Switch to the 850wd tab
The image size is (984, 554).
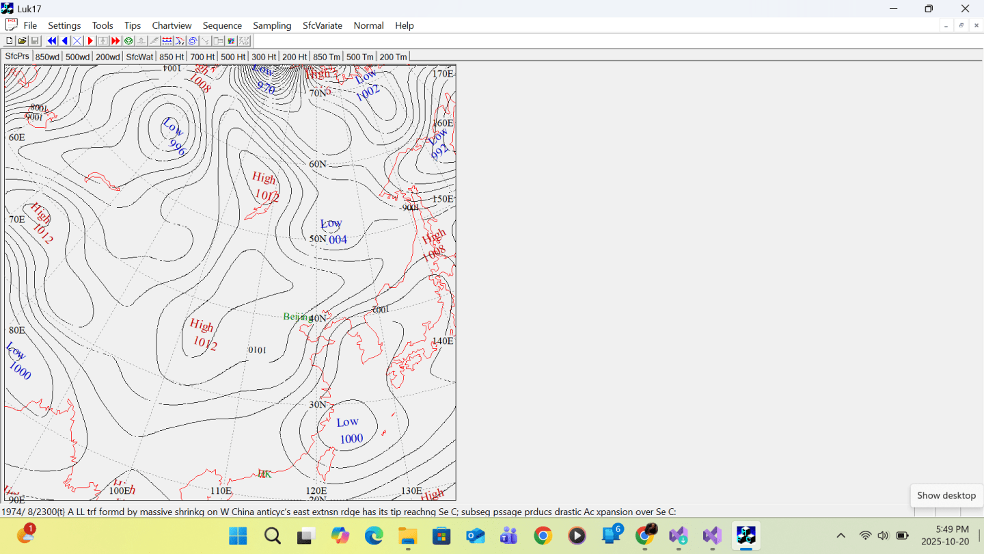[x=47, y=57]
